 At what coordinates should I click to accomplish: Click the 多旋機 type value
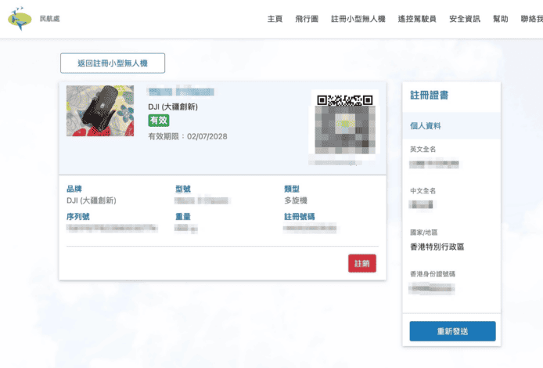296,200
